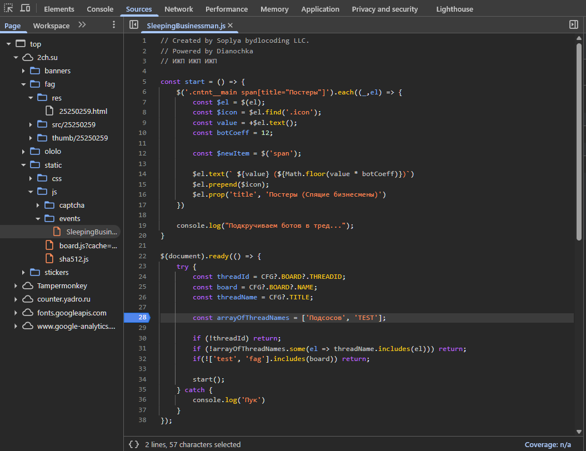Hide the navigator sidebar panel
Screen dimensions: 586x451
[x=133, y=25]
